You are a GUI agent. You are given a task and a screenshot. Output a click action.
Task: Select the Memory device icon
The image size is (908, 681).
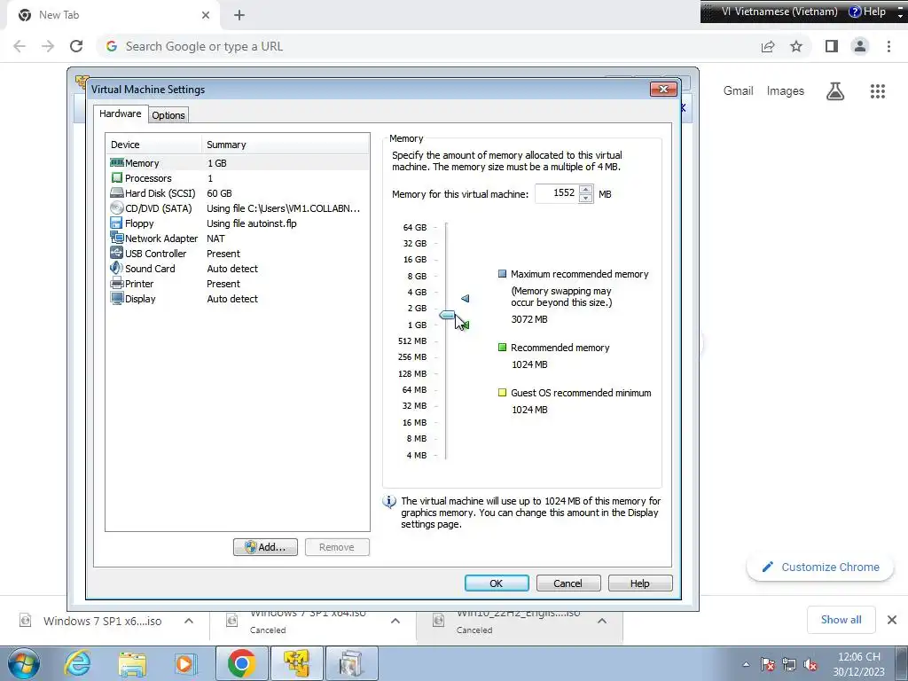click(x=117, y=163)
